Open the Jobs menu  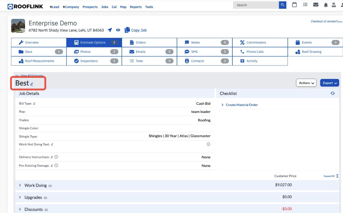tap(105, 7)
